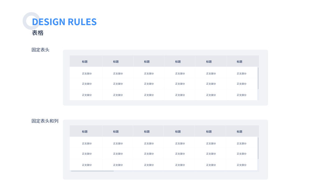
Task: Select the first 标题 header in the bottom table
Action: [85, 132]
